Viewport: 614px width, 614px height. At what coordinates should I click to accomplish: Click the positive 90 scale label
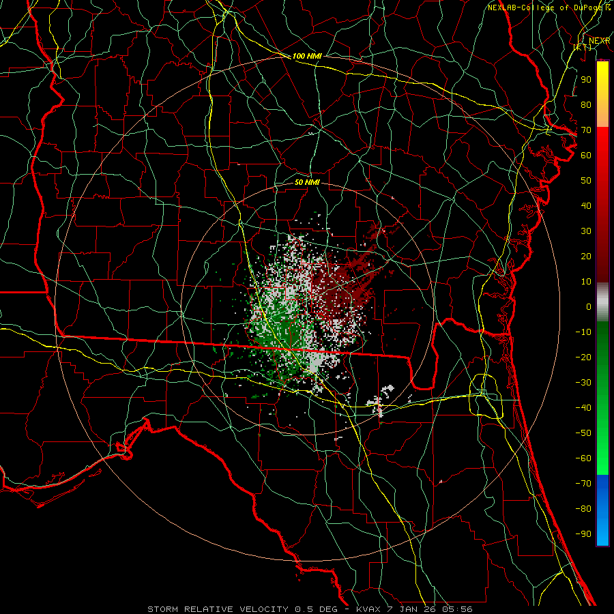point(586,80)
